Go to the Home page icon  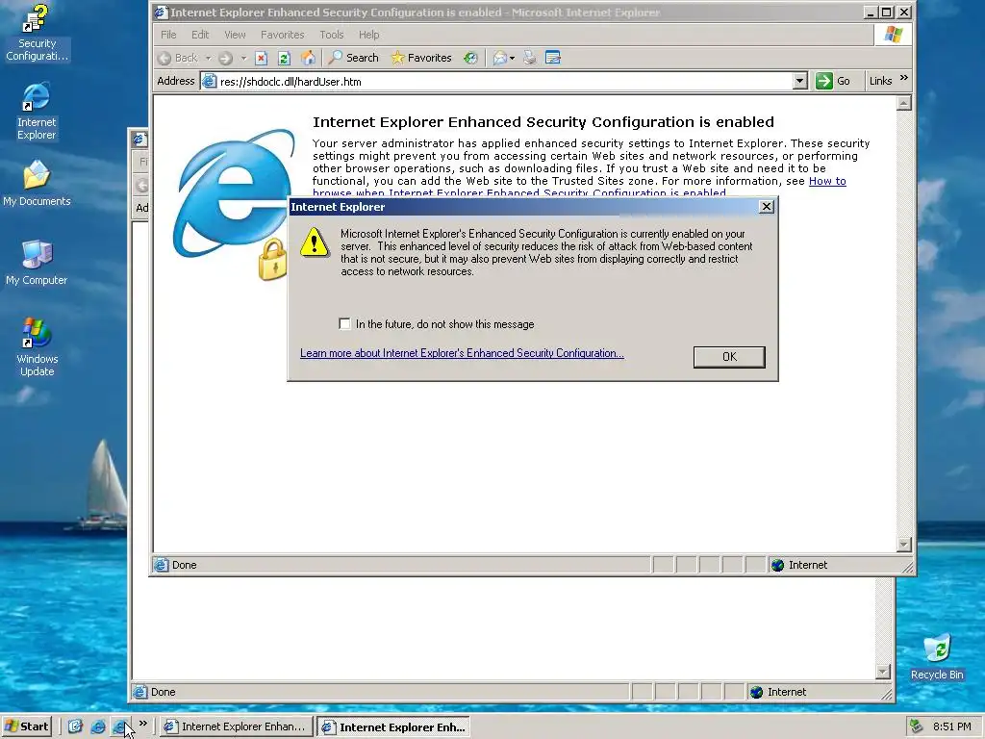(x=308, y=58)
